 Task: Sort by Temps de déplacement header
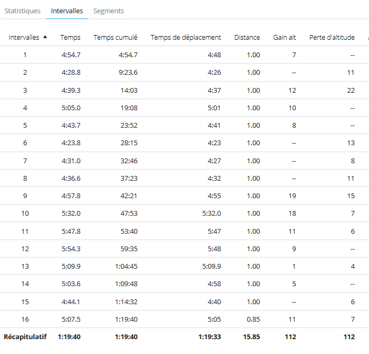coord(186,38)
